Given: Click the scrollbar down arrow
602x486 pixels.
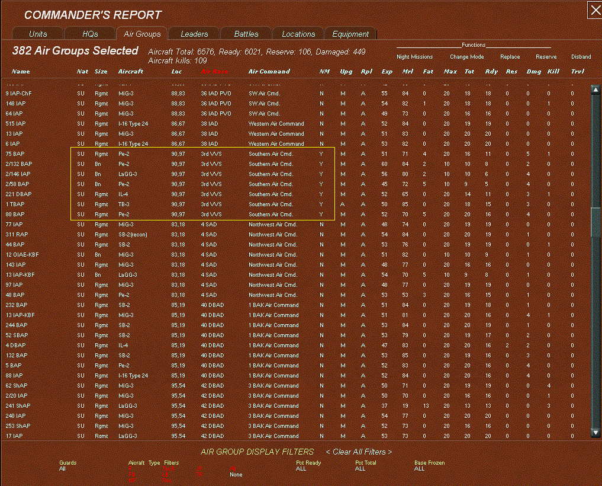Looking at the screenshot, I should pyautogui.click(x=595, y=433).
